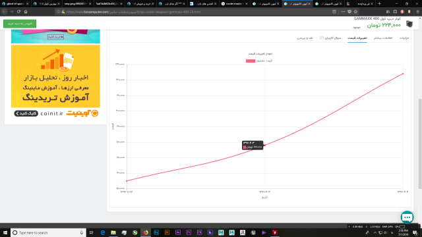Open a new browser tab
The width and height of the screenshot is (422, 237).
pyautogui.click(x=380, y=4)
